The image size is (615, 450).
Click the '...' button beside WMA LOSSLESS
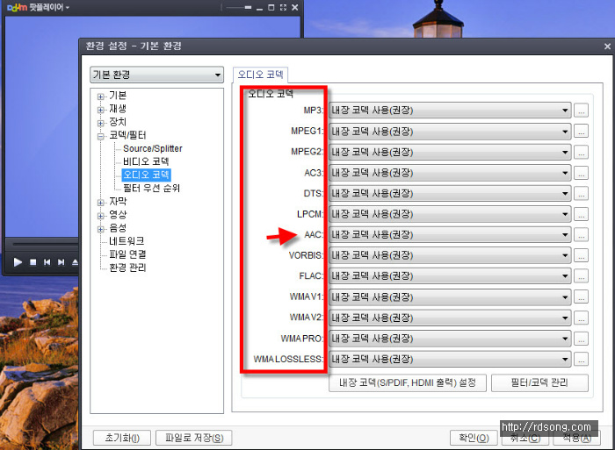pyautogui.click(x=581, y=360)
